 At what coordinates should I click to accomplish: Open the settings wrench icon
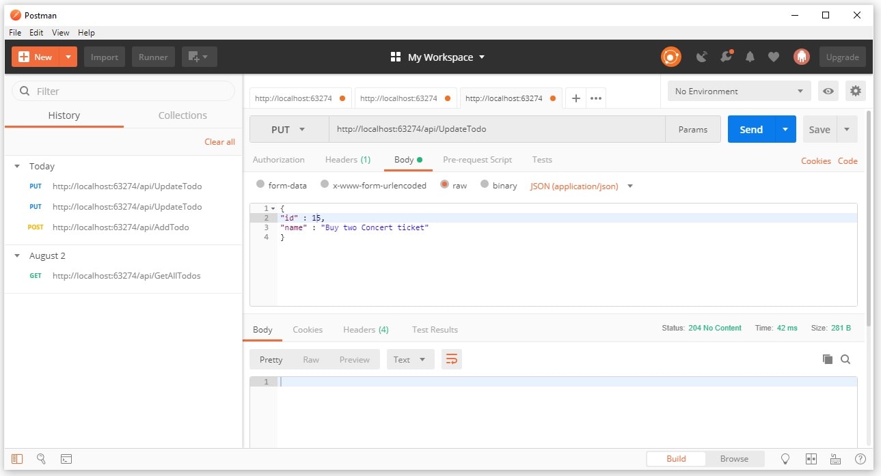[726, 57]
